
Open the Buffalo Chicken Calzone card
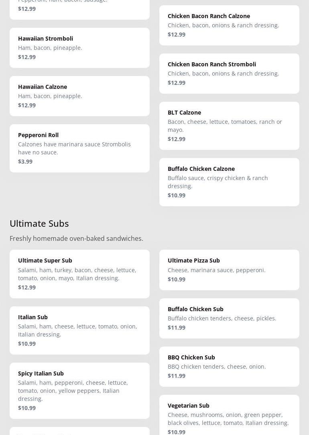coord(229,182)
